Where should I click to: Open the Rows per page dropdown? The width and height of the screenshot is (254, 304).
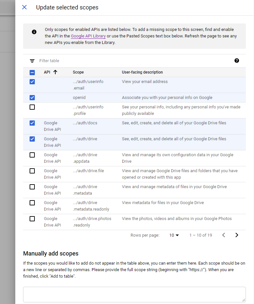tap(174, 235)
